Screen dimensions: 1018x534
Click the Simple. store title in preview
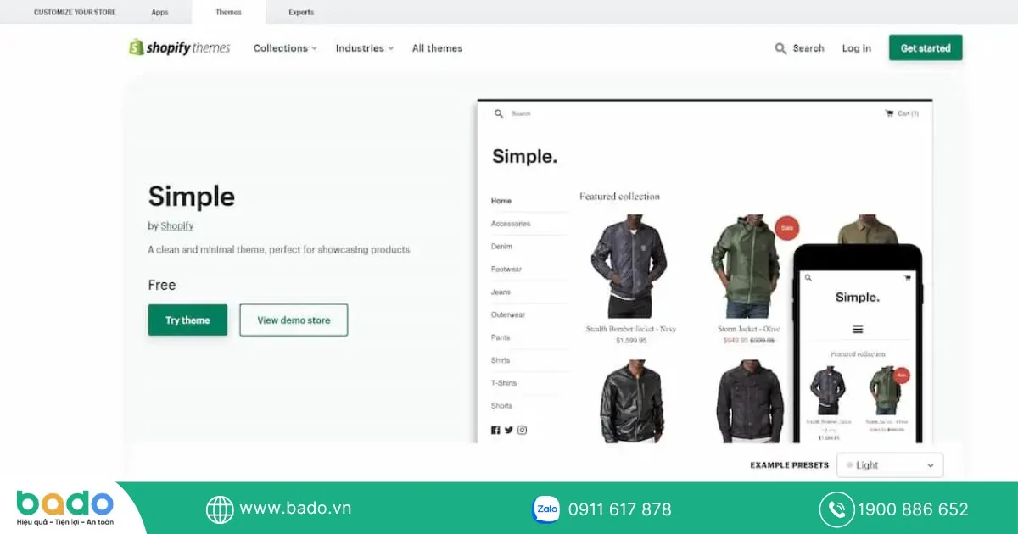tap(525, 156)
